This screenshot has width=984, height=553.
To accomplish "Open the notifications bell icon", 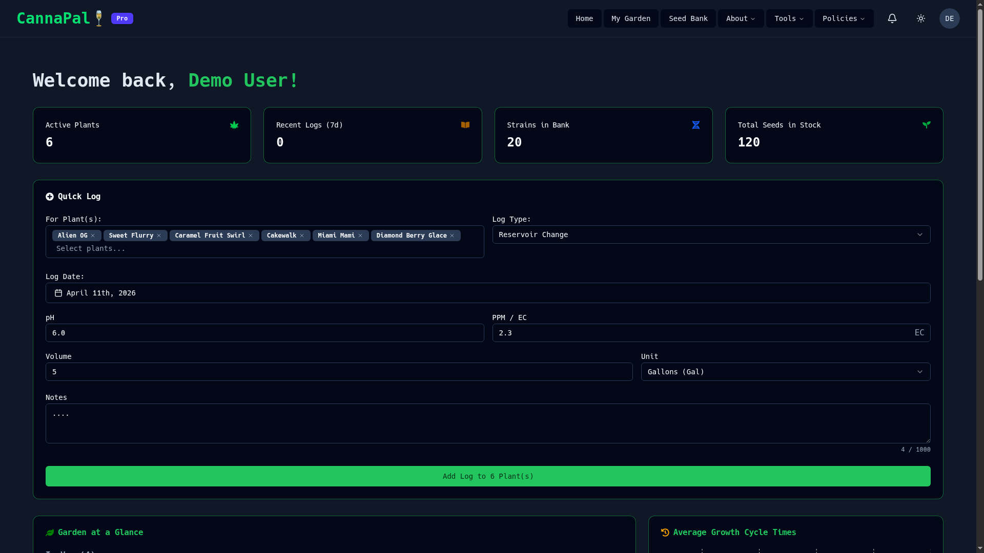I will (892, 18).
